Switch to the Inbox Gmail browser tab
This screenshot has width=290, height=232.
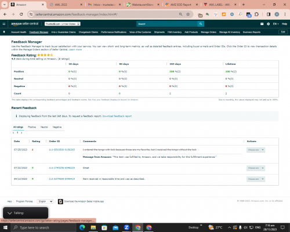tap(104, 5)
